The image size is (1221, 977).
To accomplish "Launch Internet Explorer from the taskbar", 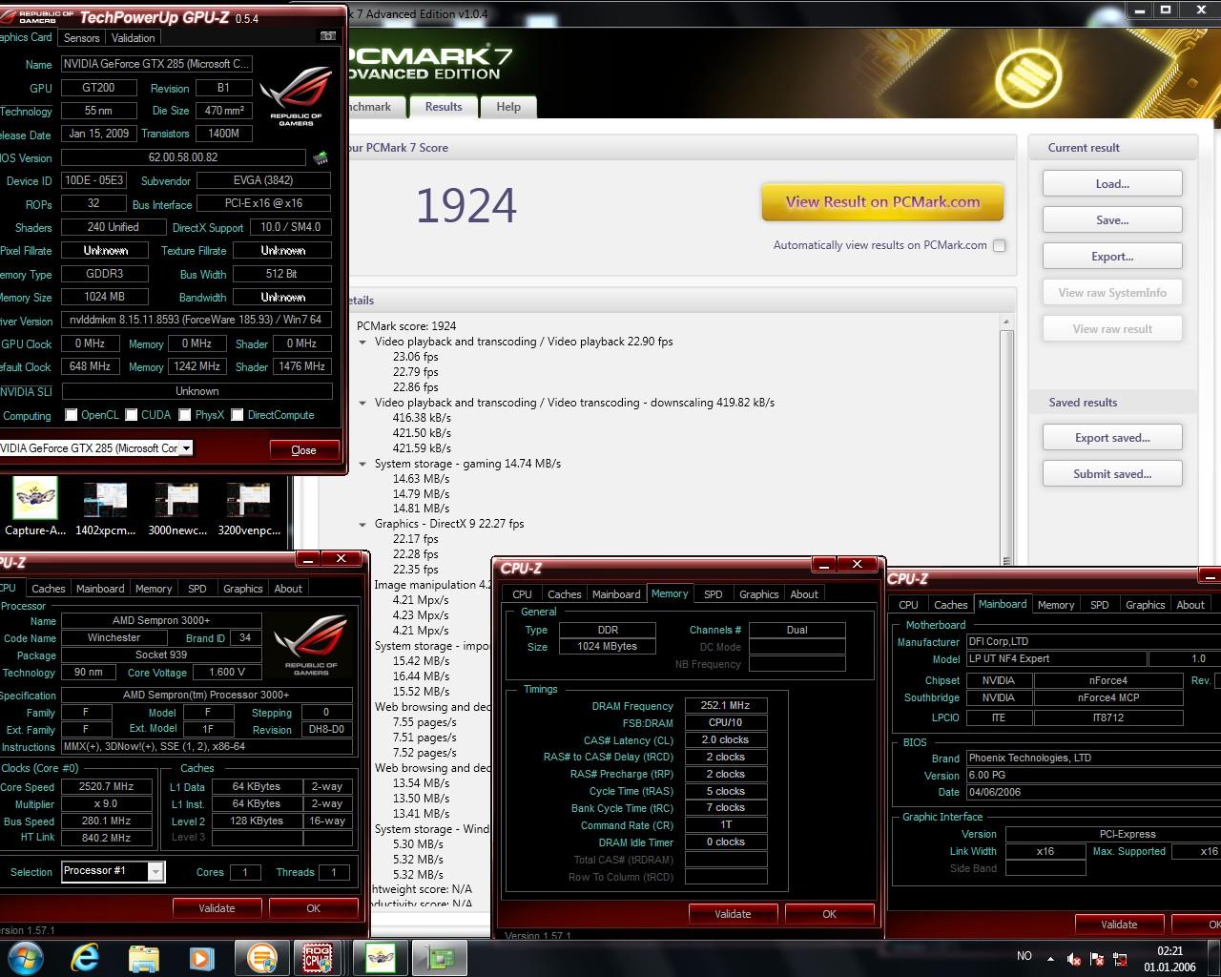I will click(x=85, y=957).
